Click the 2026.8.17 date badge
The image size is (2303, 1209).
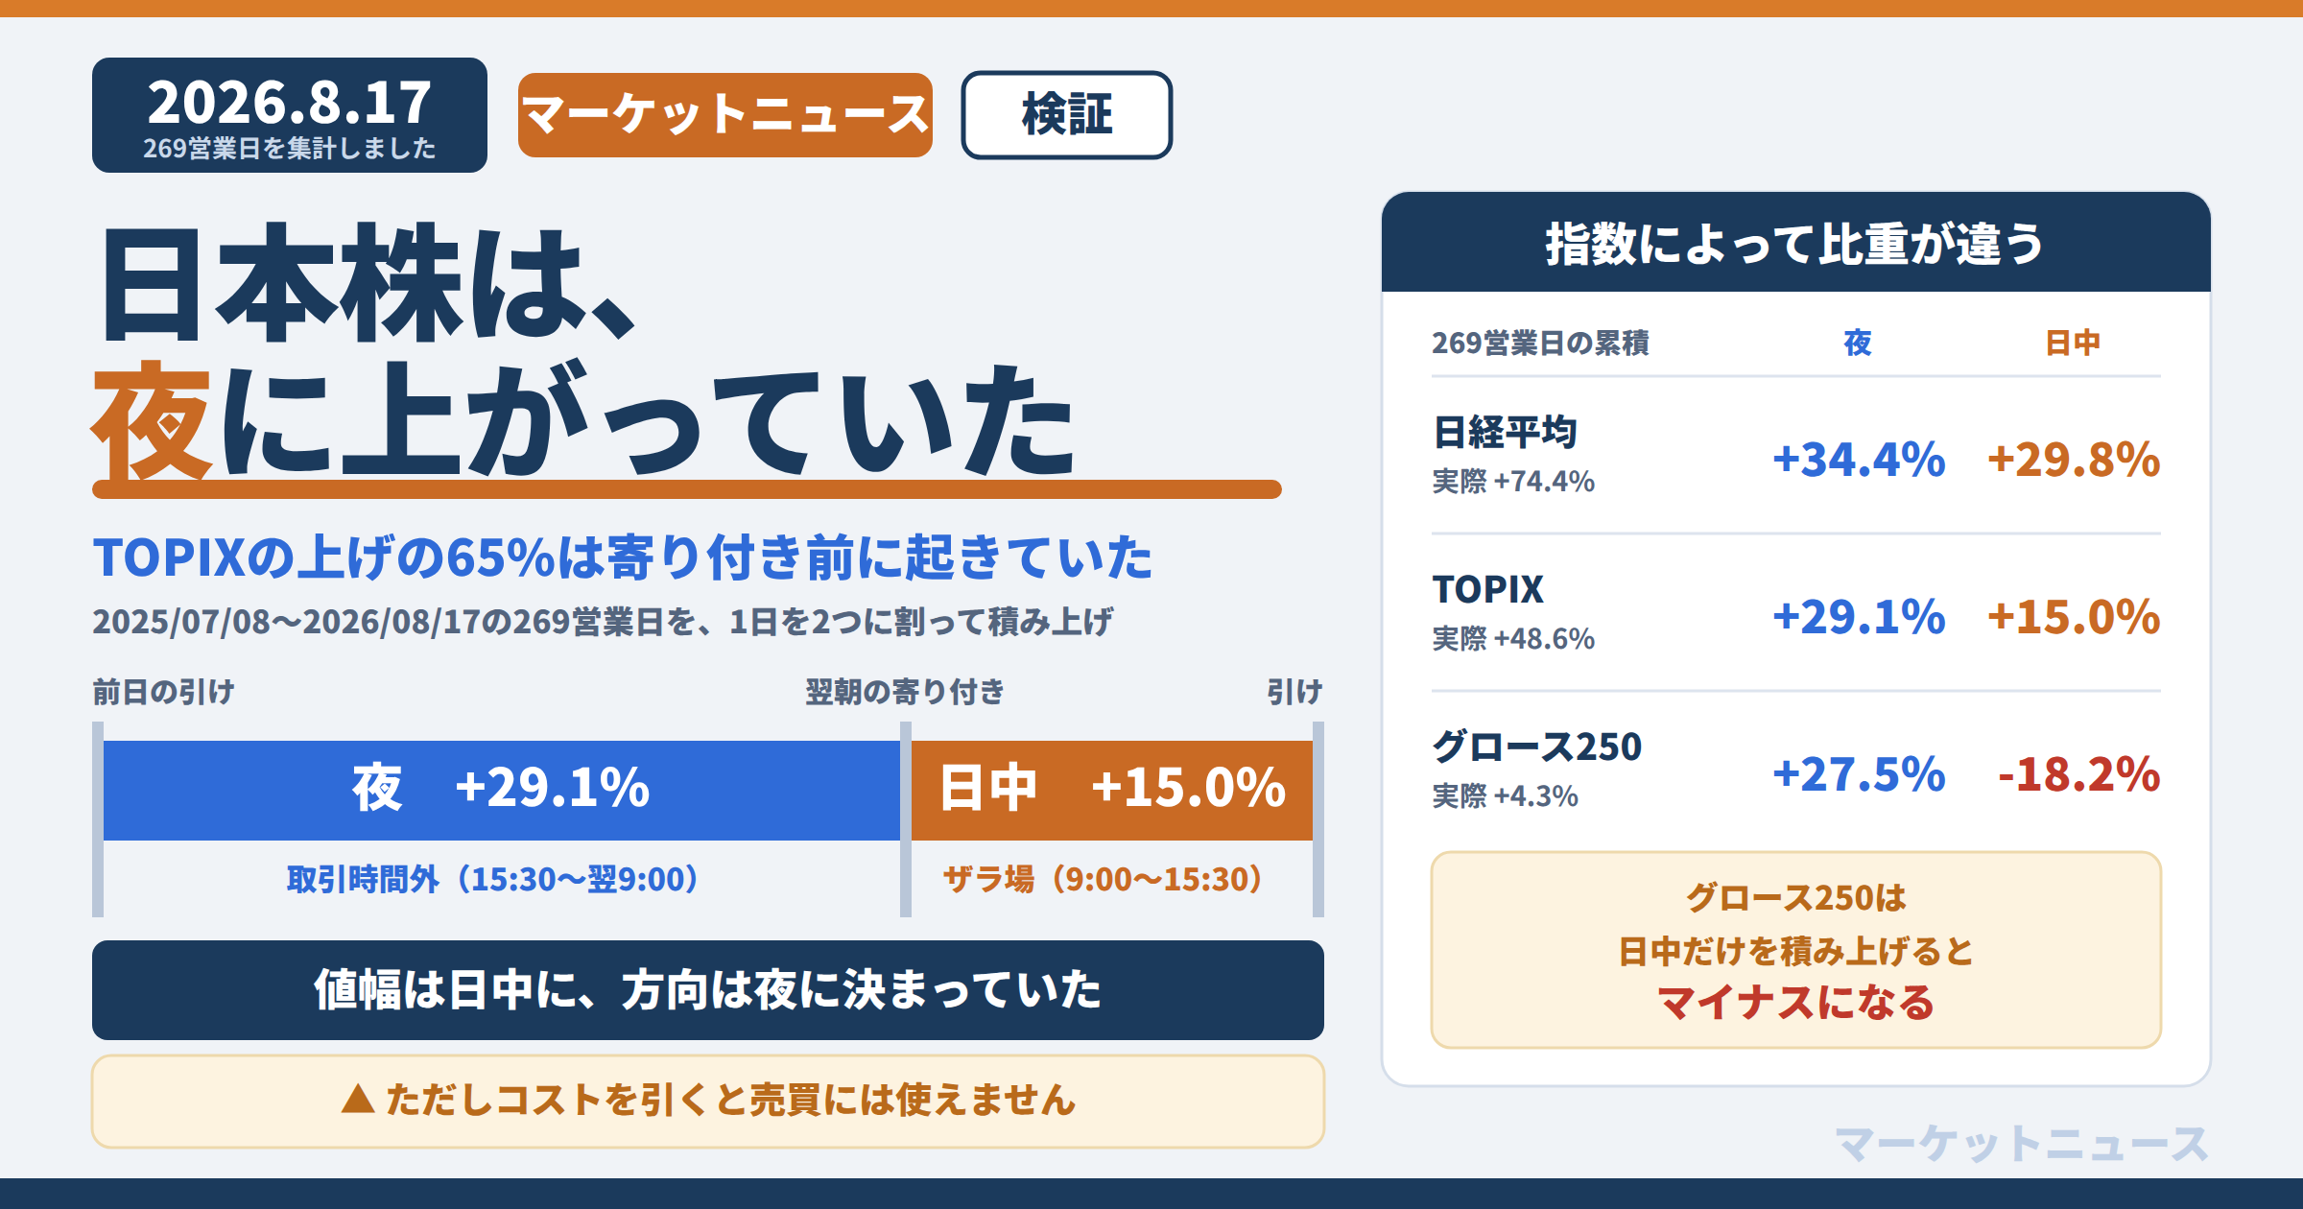(289, 115)
